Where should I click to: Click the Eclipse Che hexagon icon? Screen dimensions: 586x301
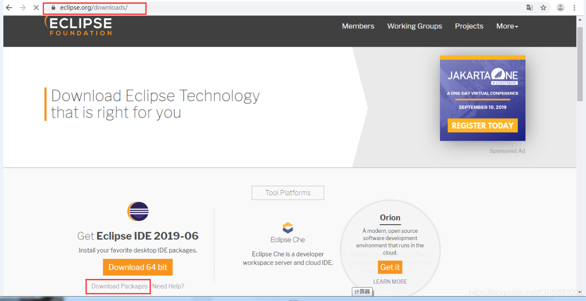[x=288, y=228]
